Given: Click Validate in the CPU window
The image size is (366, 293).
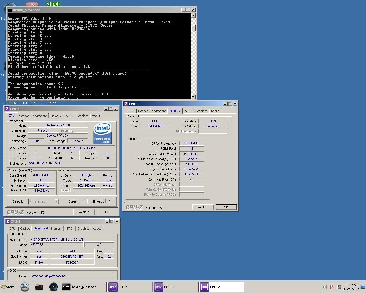Looking at the screenshot, I should coord(84,212).
